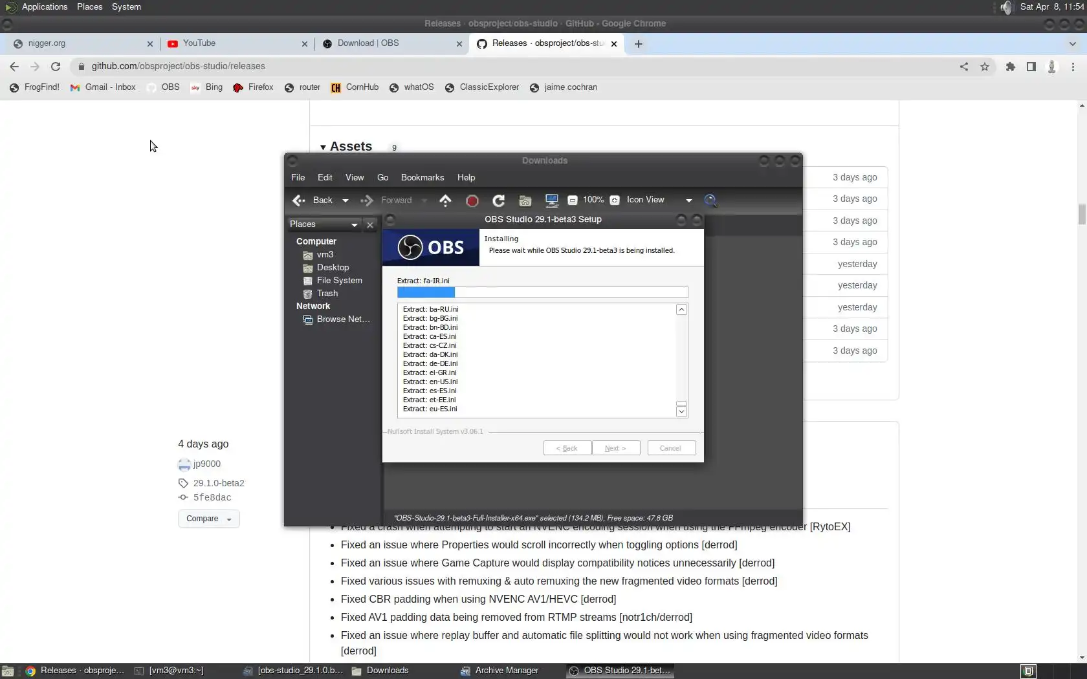Image resolution: width=1087 pixels, height=679 pixels.
Task: Click the OBS install progress bar
Action: click(x=542, y=292)
